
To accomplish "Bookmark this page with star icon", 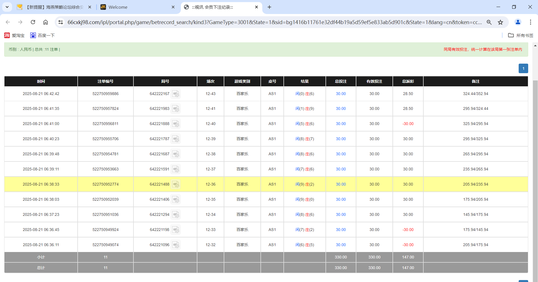I will point(500,22).
